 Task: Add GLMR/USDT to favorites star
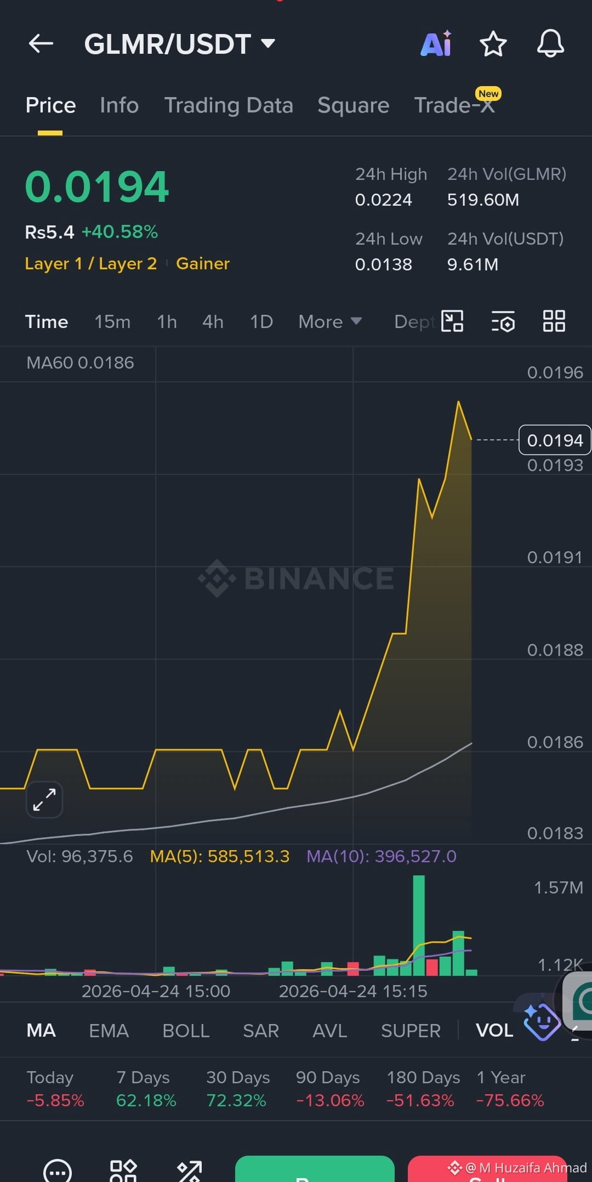pyautogui.click(x=493, y=43)
